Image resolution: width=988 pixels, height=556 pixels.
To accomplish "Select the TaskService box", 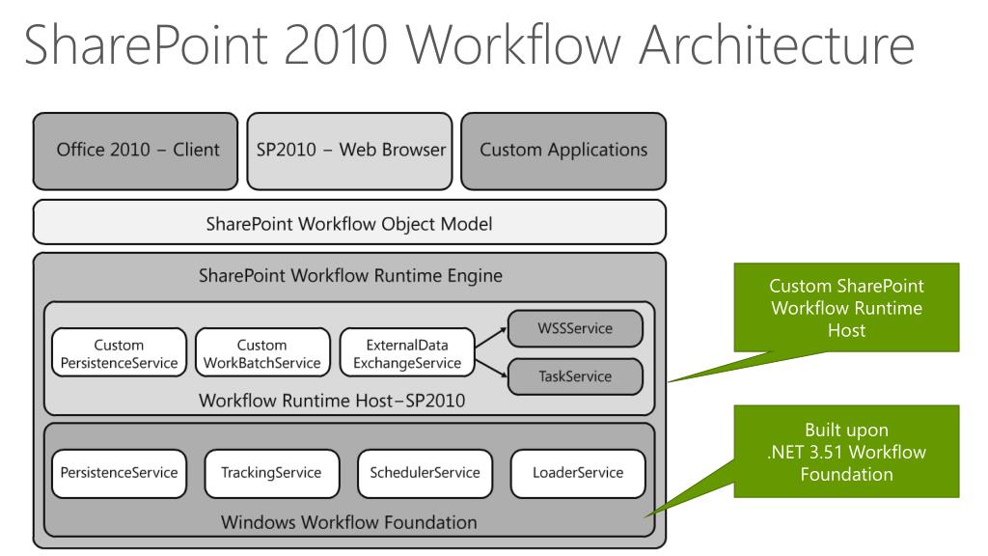I will point(575,376).
